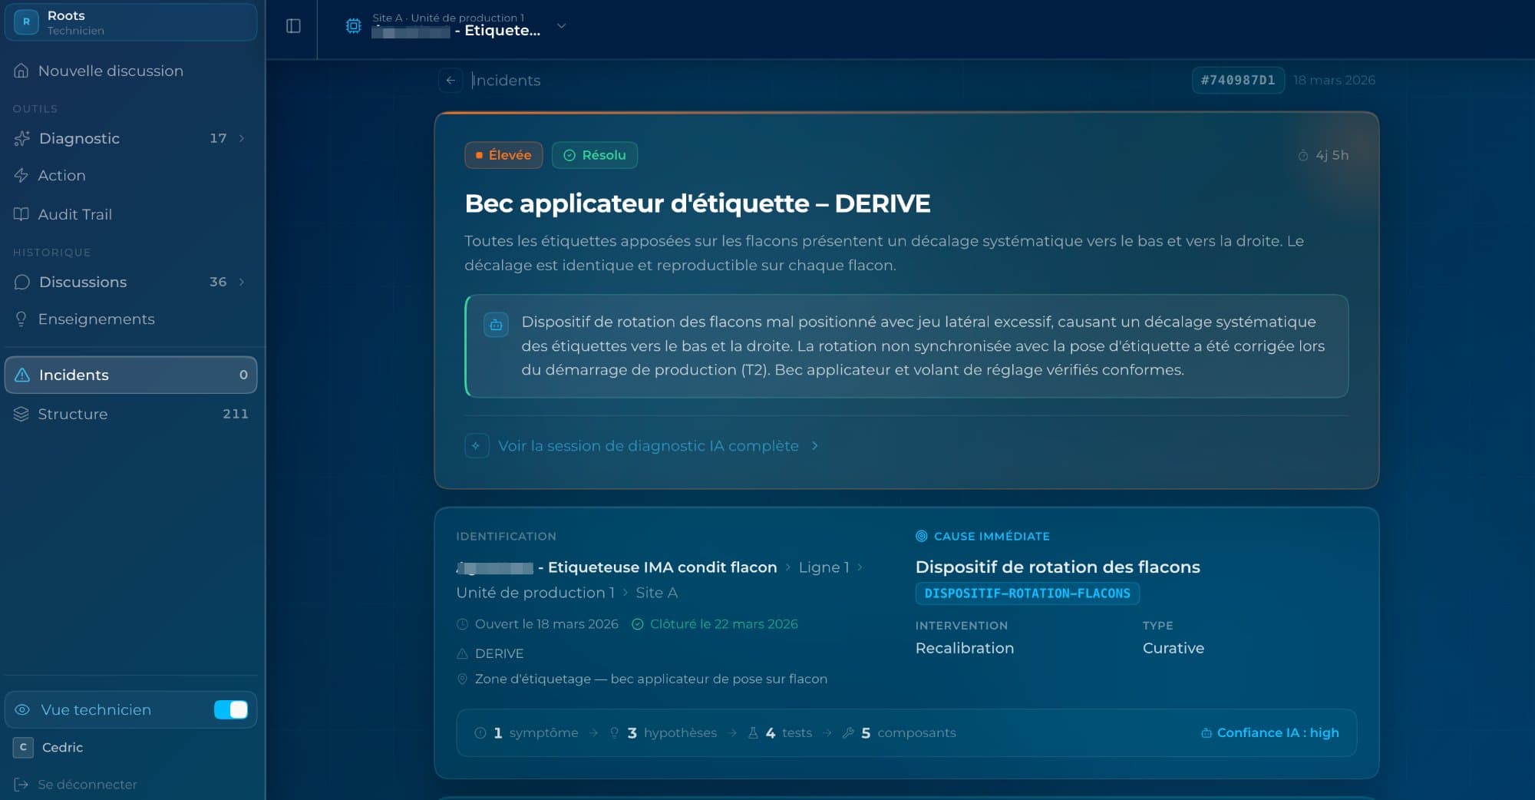Click the machine chip icon in header
The height and width of the screenshot is (800, 1535).
(x=353, y=26)
